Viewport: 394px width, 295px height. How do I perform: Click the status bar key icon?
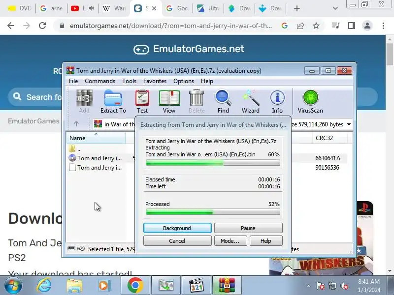pos(81,249)
